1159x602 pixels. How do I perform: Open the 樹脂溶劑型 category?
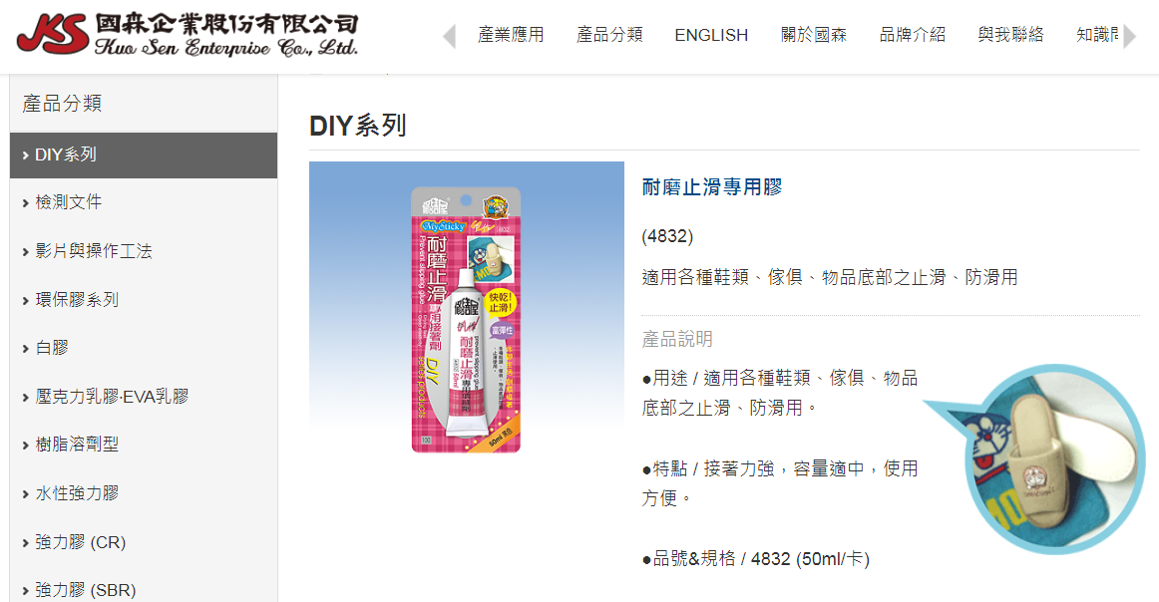pos(144,445)
